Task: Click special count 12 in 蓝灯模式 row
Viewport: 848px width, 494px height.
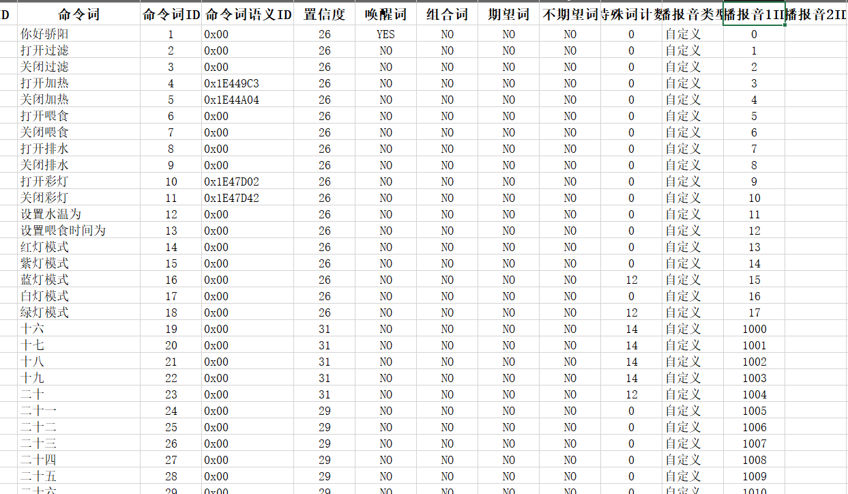Action: click(x=632, y=280)
